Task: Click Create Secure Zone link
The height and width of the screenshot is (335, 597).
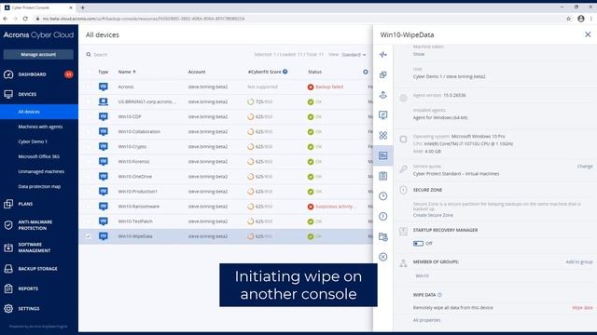Action: [x=433, y=215]
